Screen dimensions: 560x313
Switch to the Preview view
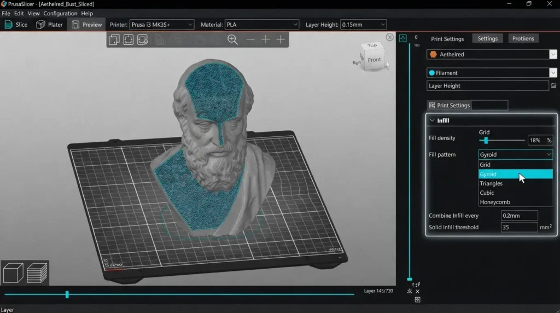(x=87, y=25)
